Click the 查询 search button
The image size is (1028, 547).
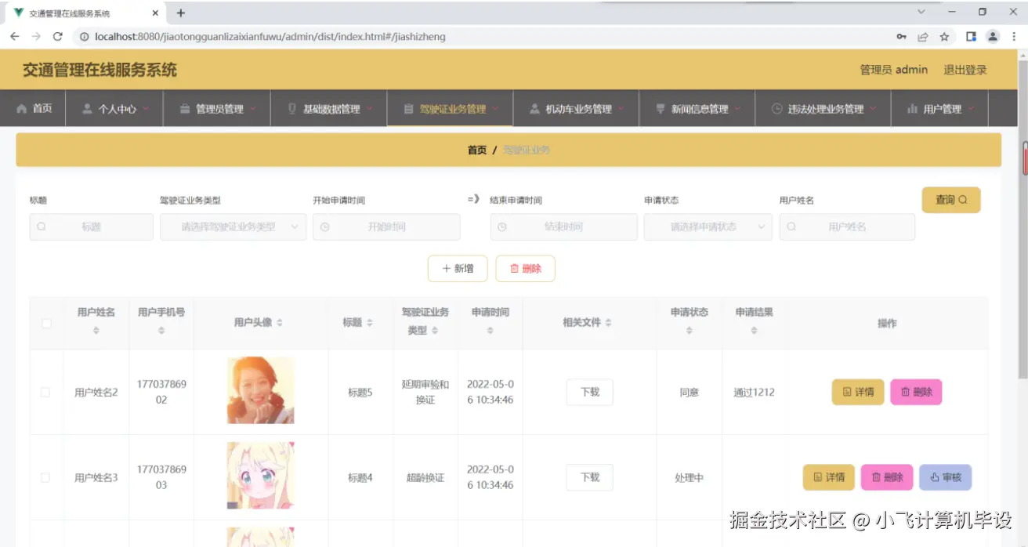(951, 200)
